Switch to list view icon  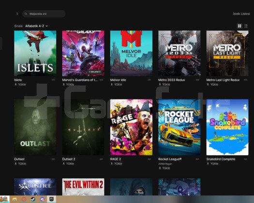tap(246, 26)
